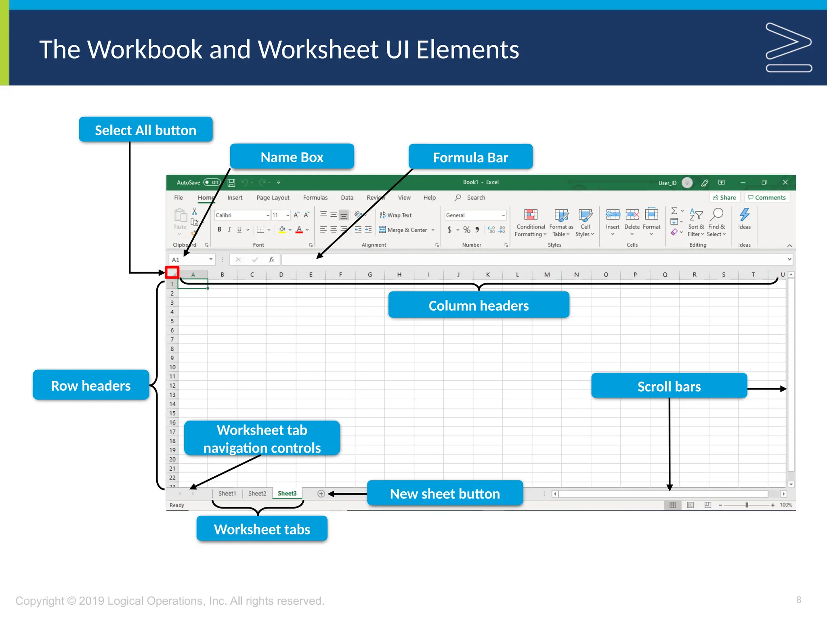This screenshot has width=827, height=620.
Task: Open the Borders dropdown arrow
Action: pos(269,230)
